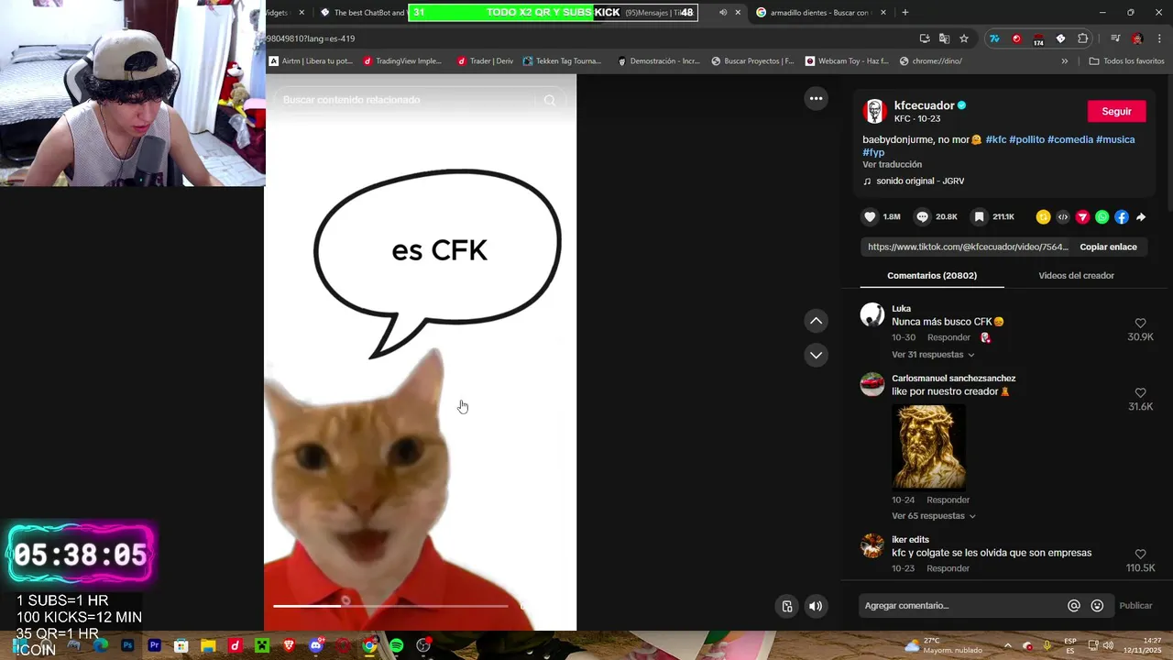Click the Buscar contenido relacionado search field
The width and height of the screenshot is (1173, 660).
(408, 100)
